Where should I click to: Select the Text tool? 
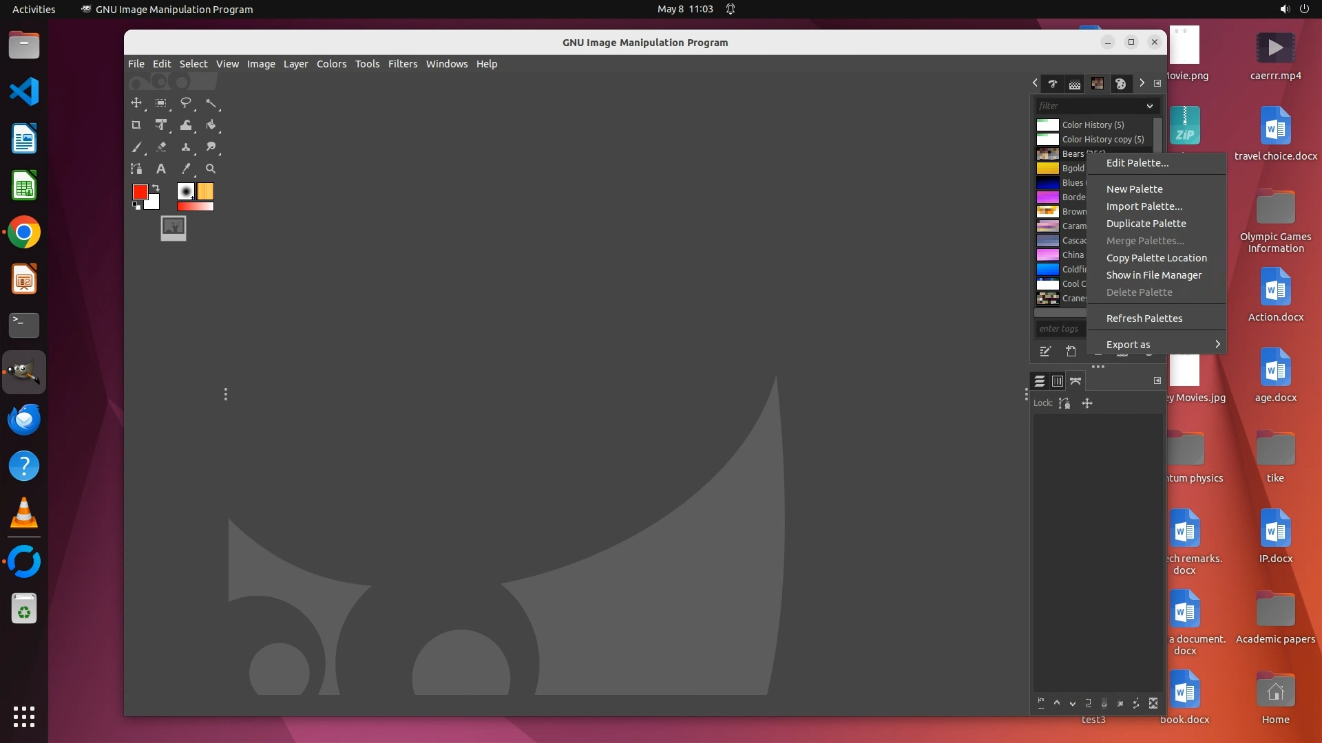click(160, 169)
